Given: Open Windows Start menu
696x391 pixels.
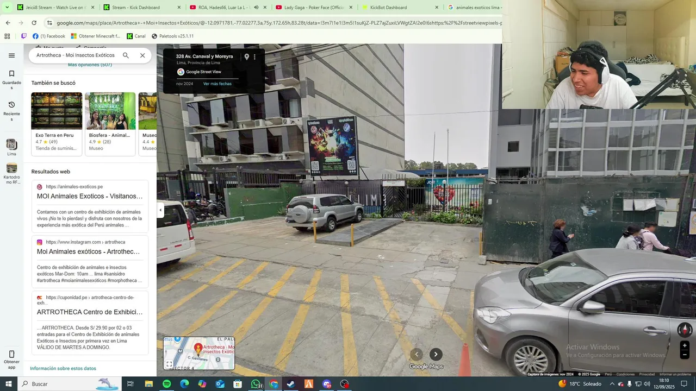Looking at the screenshot, I should pyautogui.click(x=9, y=384).
